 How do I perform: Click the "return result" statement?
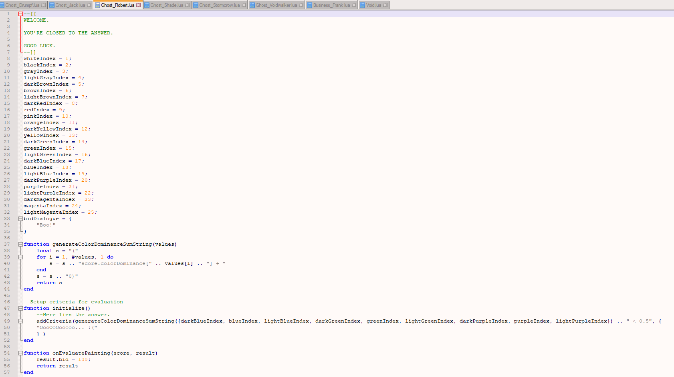tap(57, 366)
